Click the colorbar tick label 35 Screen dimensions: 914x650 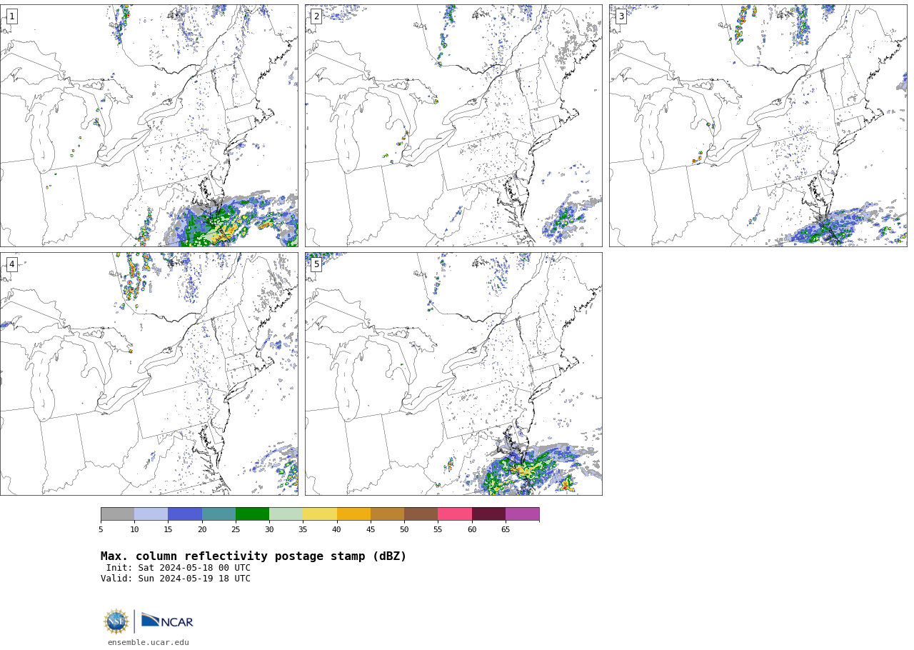click(x=303, y=530)
